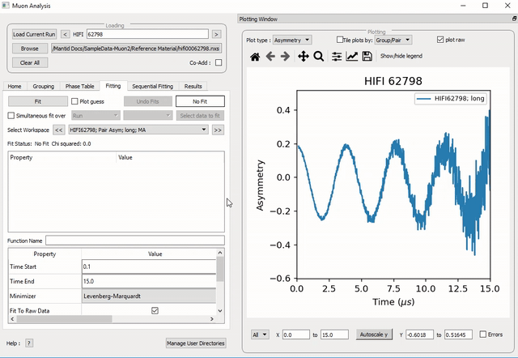Select the Pan tool in plot toolbar
The height and width of the screenshot is (358, 518).
[x=304, y=57]
